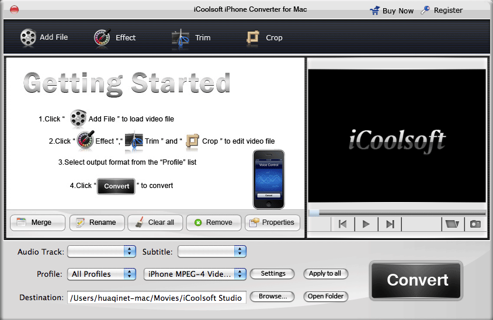Click the Remove button
The width and height of the screenshot is (493, 320).
[214, 222]
